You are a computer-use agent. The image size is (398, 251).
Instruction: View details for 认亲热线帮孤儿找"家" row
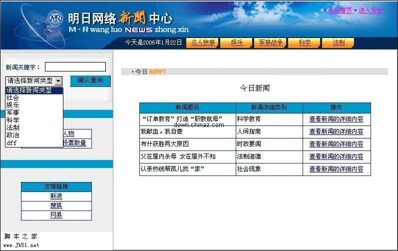pyautogui.click(x=336, y=169)
